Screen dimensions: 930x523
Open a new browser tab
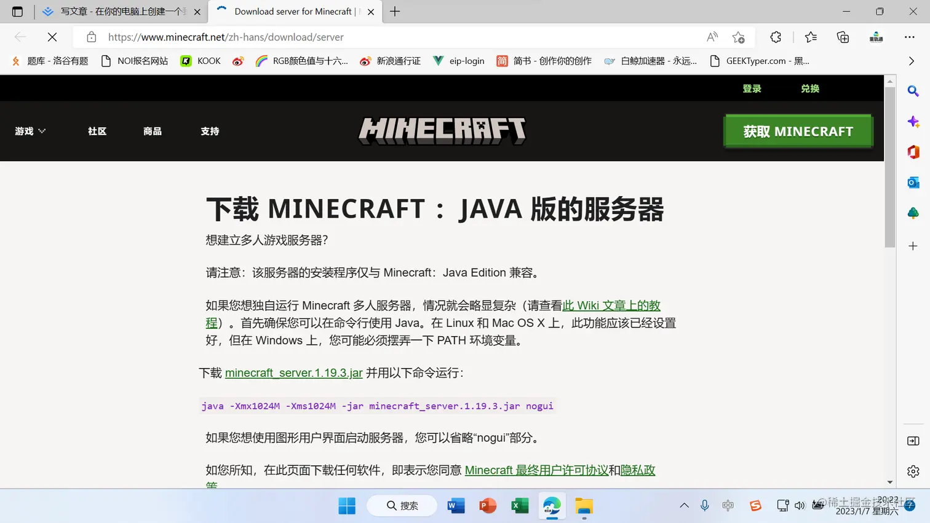coord(395,12)
